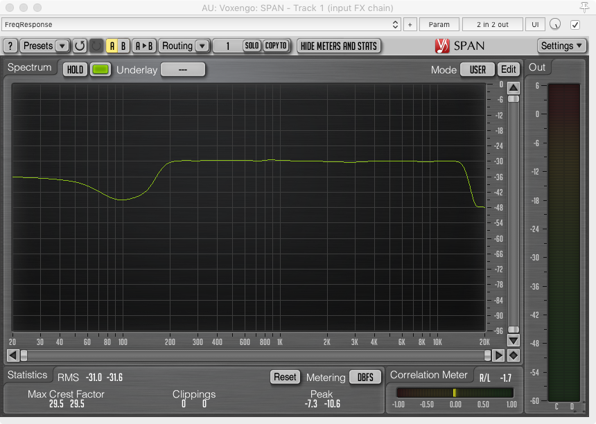Click left handle of frequency range slider
The image size is (596, 424).
coord(24,355)
